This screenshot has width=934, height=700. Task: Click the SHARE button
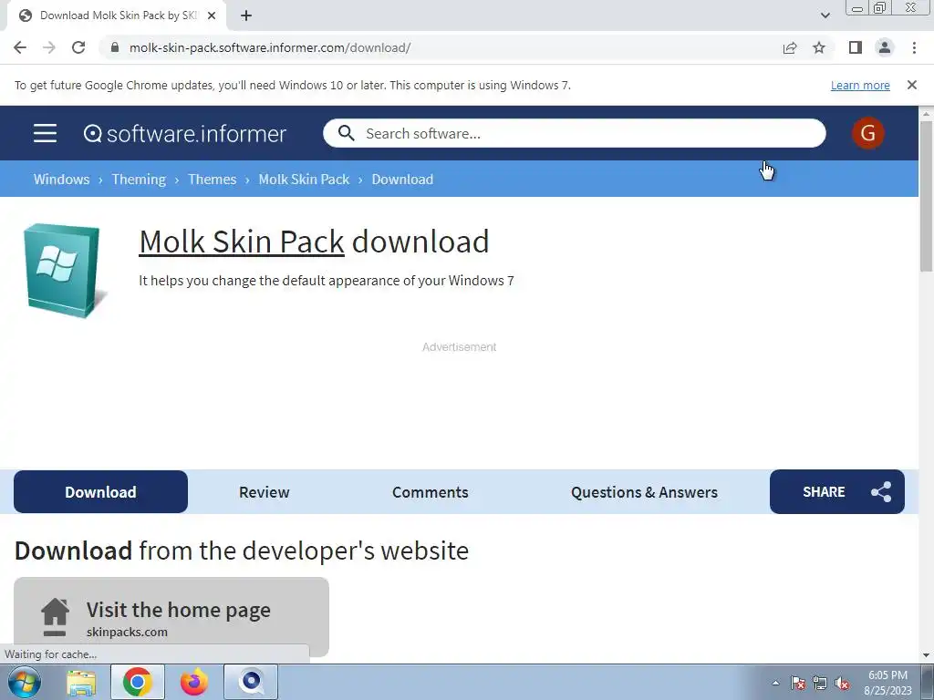837,491
